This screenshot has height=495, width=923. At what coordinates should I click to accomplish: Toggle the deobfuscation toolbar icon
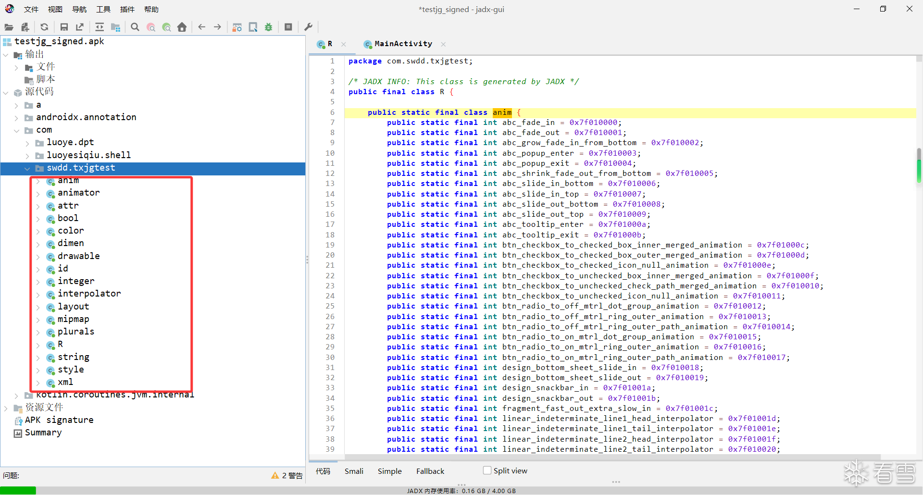(237, 27)
